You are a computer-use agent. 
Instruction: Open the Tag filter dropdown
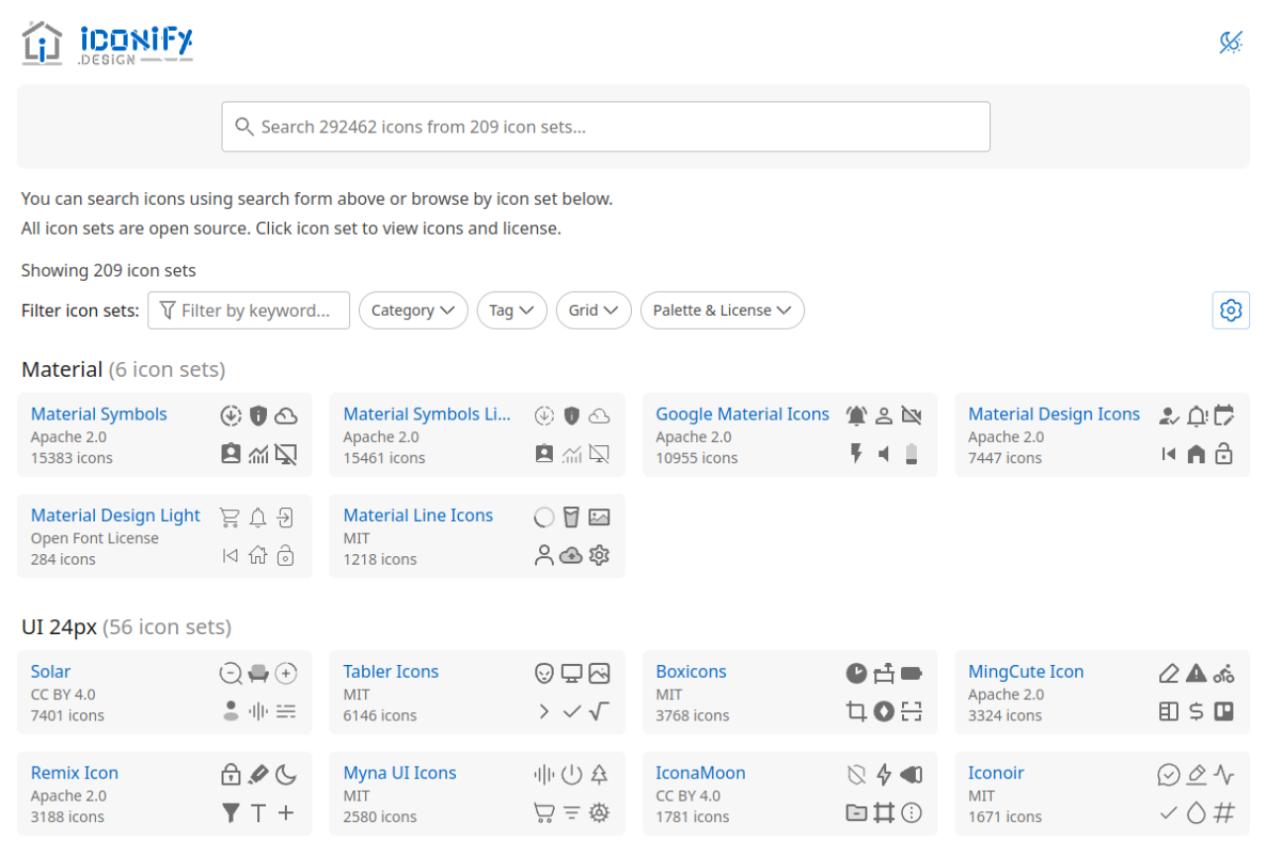pyautogui.click(x=511, y=310)
